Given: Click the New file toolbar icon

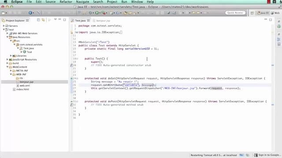Looking at the screenshot, I should (3, 13).
